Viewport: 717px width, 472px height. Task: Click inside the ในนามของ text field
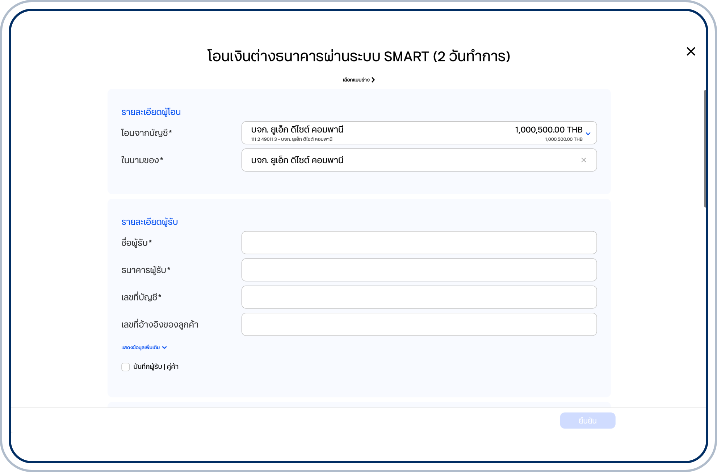pyautogui.click(x=398, y=160)
